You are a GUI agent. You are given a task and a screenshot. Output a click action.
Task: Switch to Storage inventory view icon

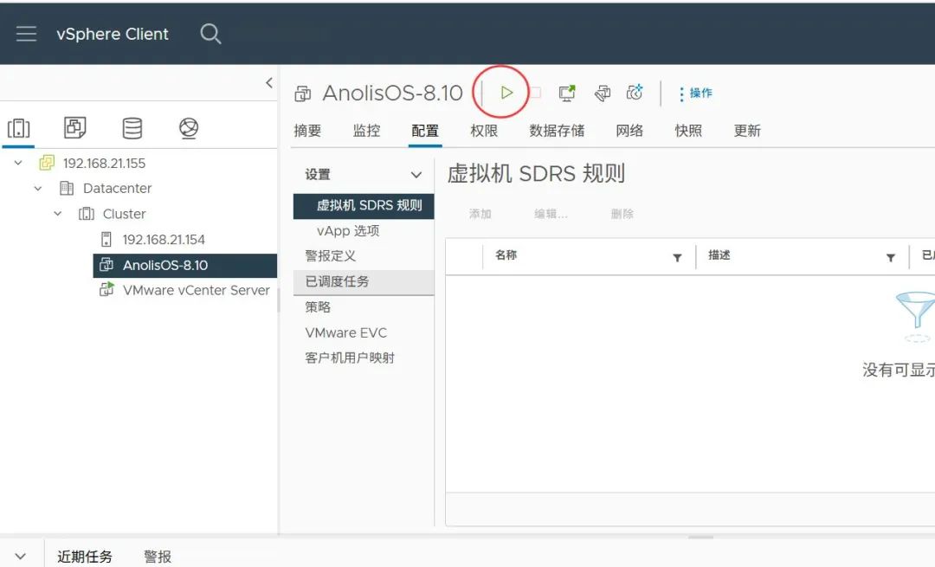[x=132, y=128]
